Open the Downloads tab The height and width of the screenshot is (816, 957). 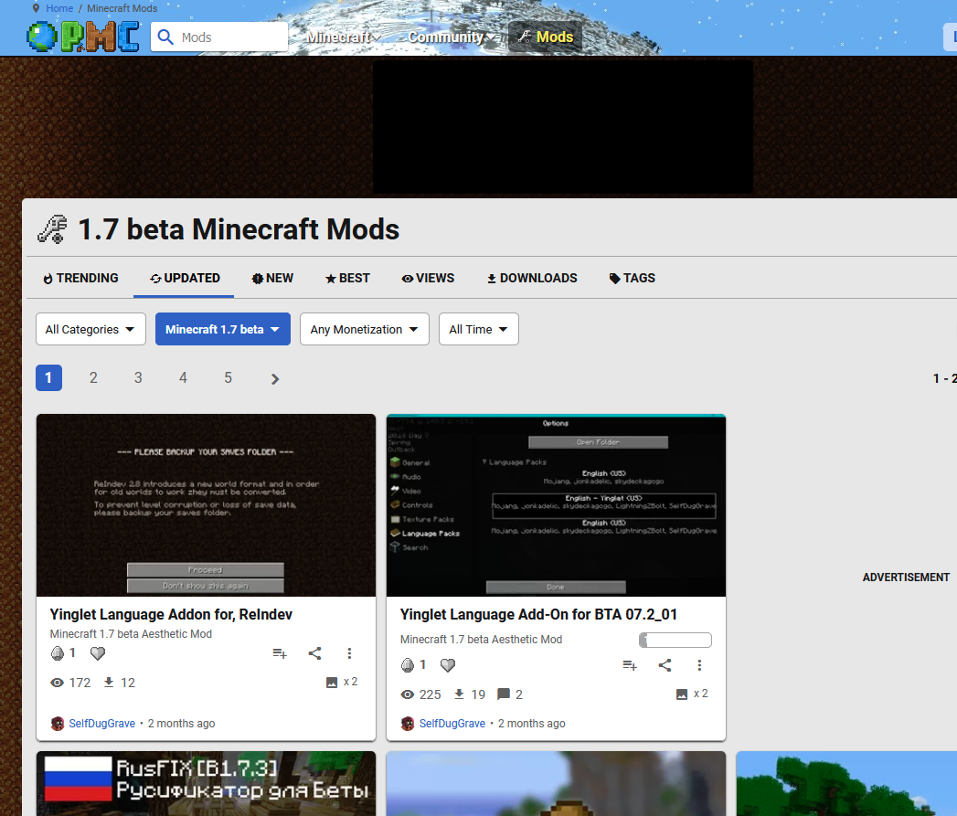pos(532,279)
